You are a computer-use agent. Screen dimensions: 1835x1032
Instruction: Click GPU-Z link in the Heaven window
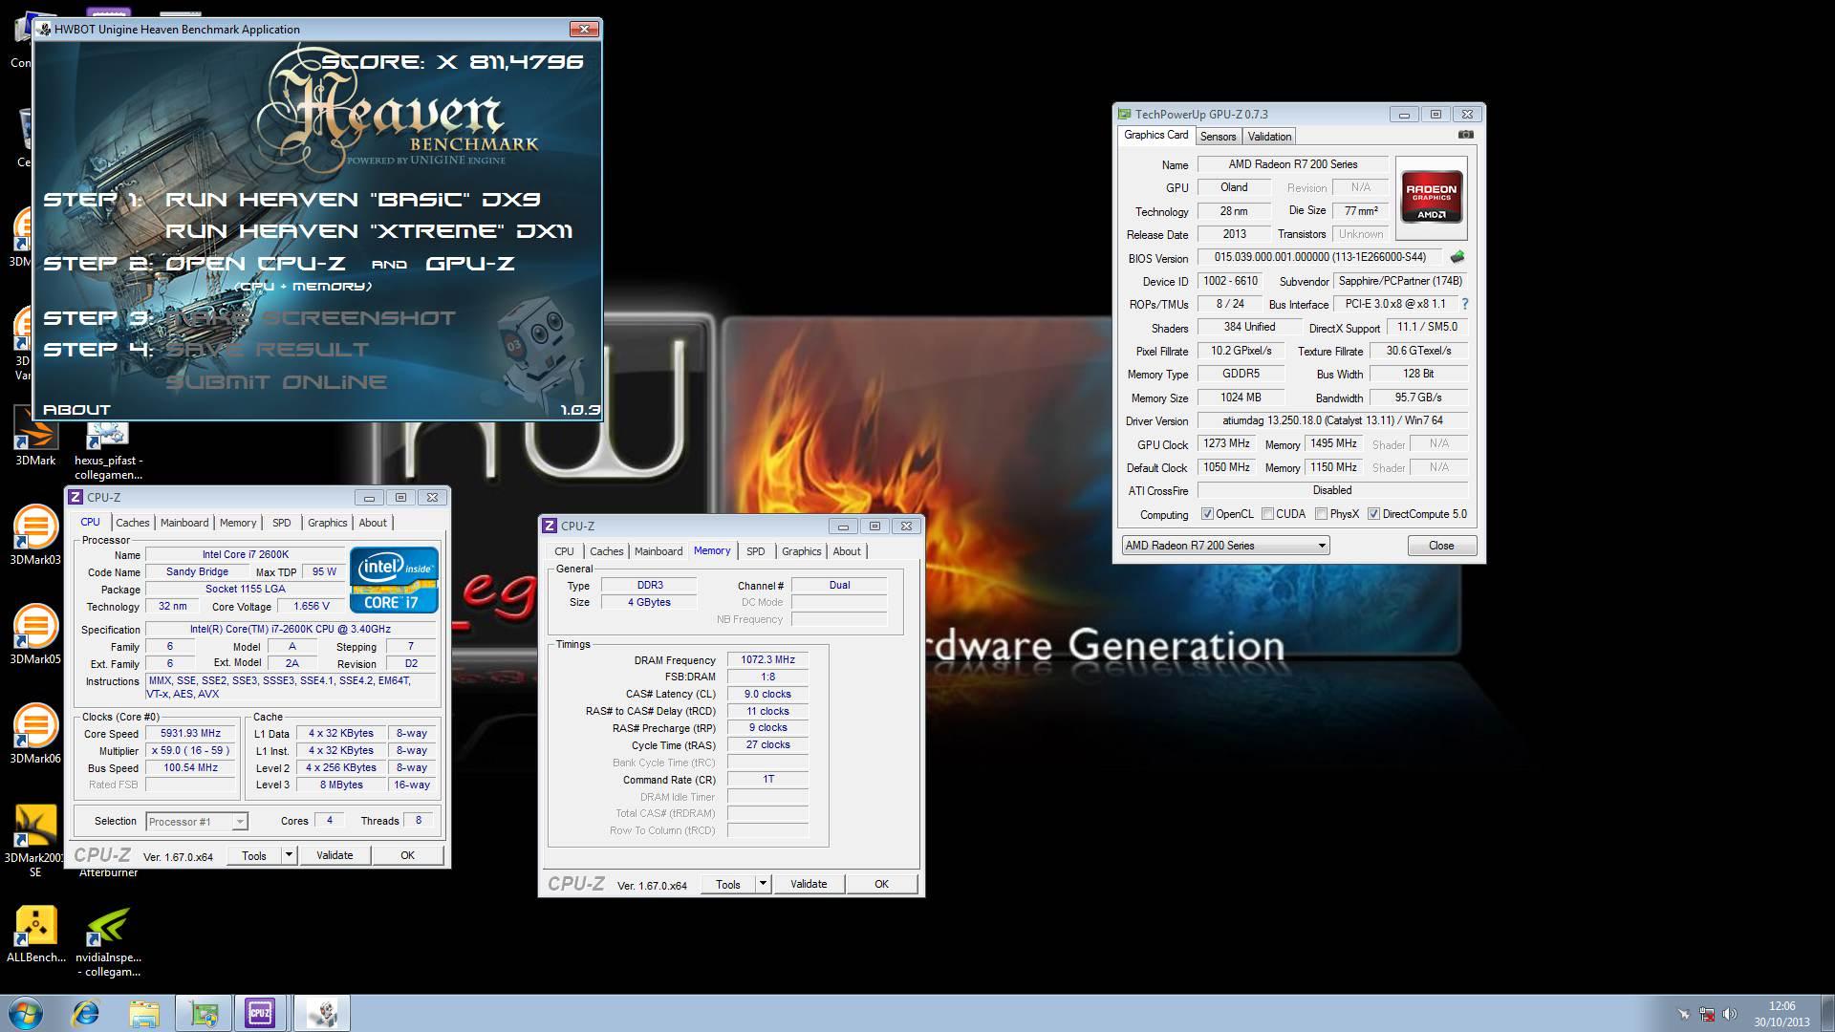click(x=470, y=263)
